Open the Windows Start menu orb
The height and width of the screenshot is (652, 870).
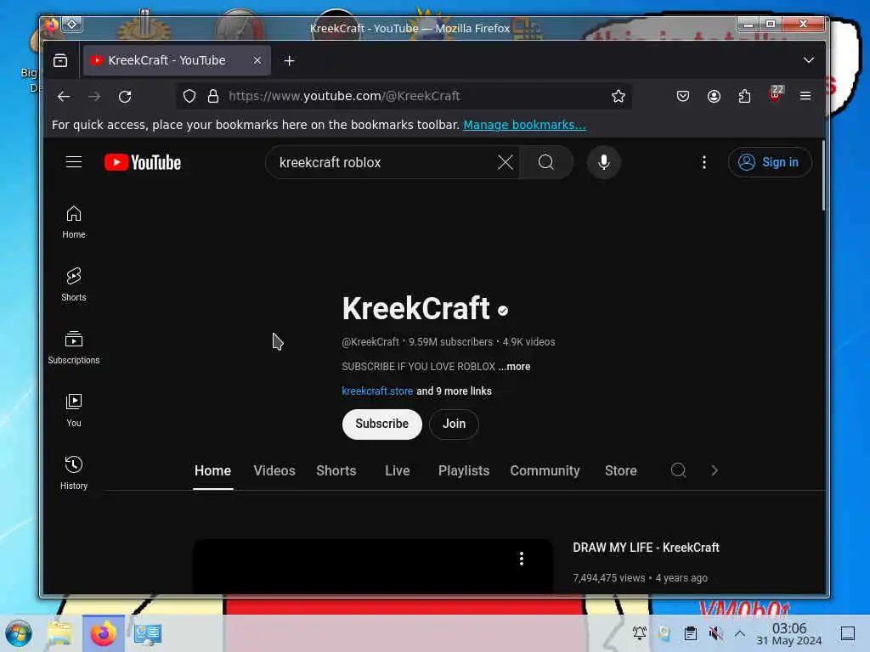19,633
